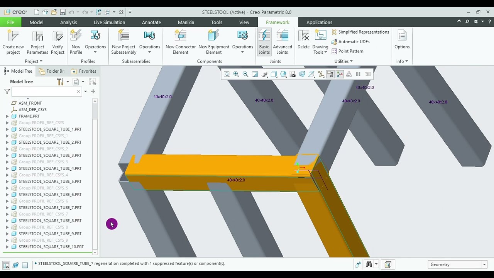The image size is (494, 278).
Task: Switch to View ribbon tab
Action: click(244, 22)
